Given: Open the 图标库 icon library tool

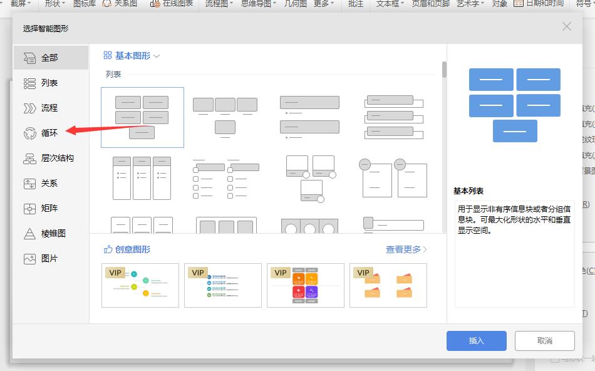Looking at the screenshot, I should pos(85,4).
